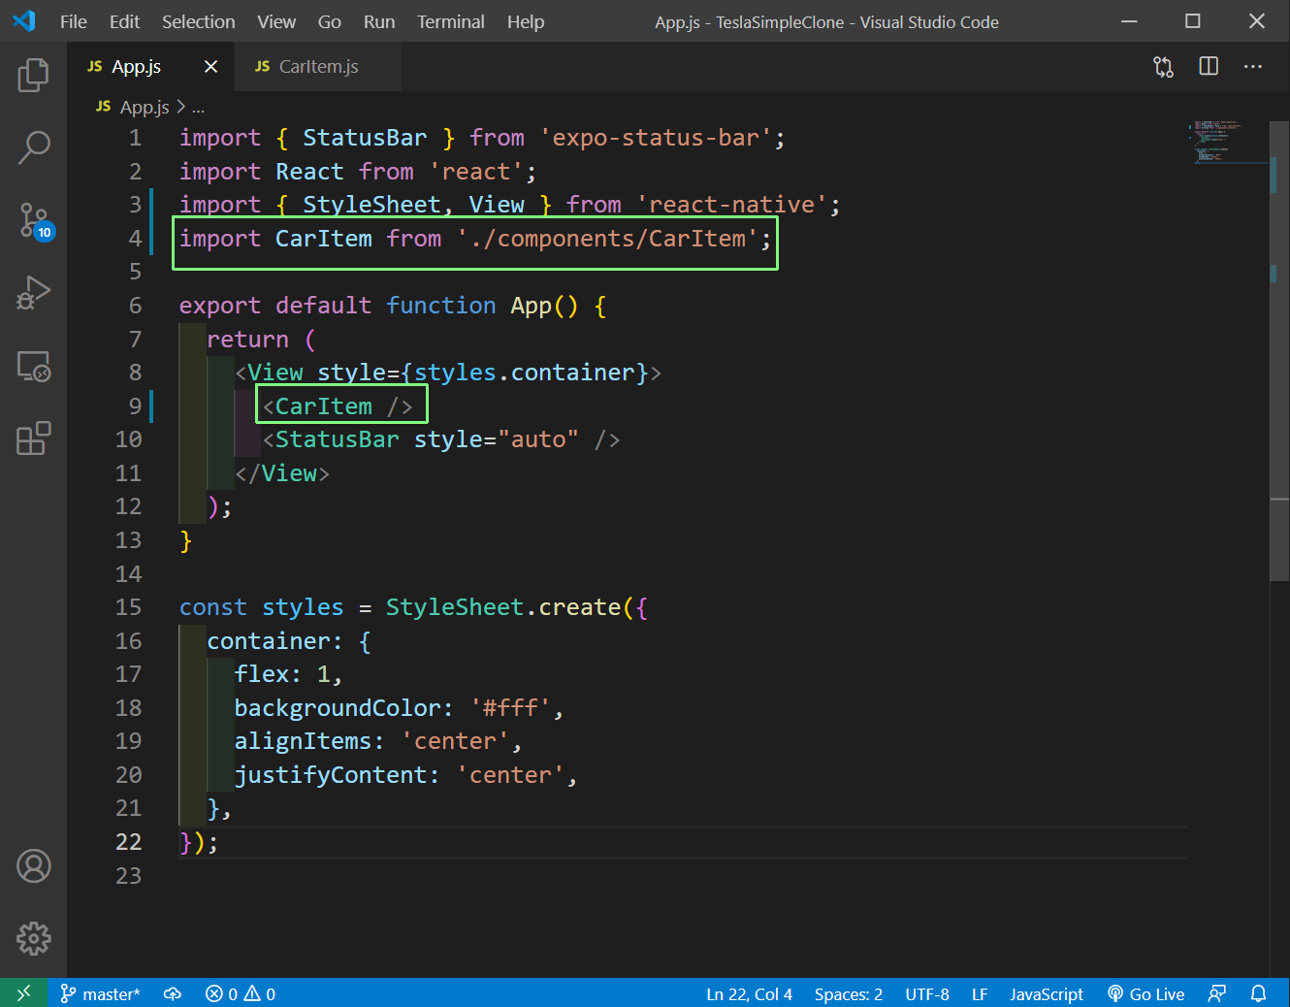Open the Help menu

click(x=526, y=21)
